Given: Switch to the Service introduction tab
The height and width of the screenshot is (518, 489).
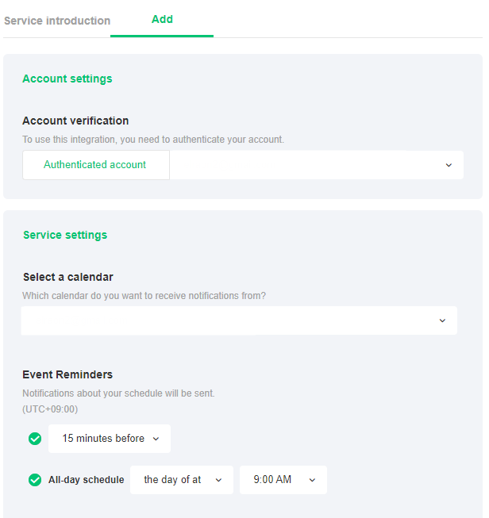Looking at the screenshot, I should (x=57, y=21).
